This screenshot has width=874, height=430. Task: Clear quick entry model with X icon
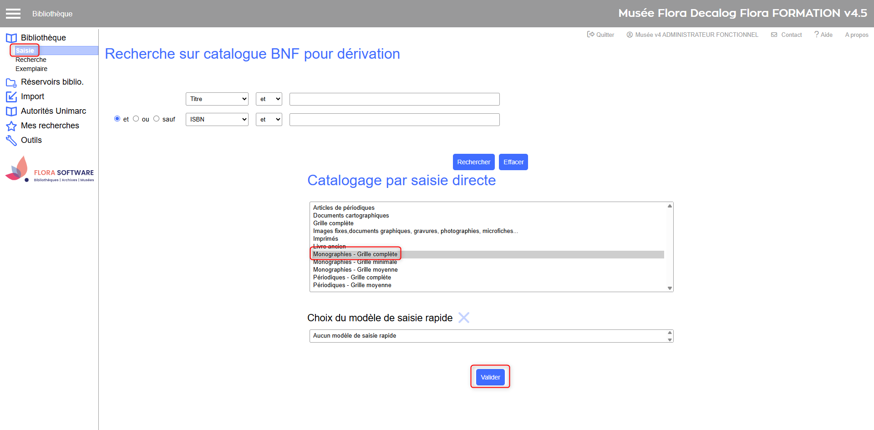tap(463, 318)
